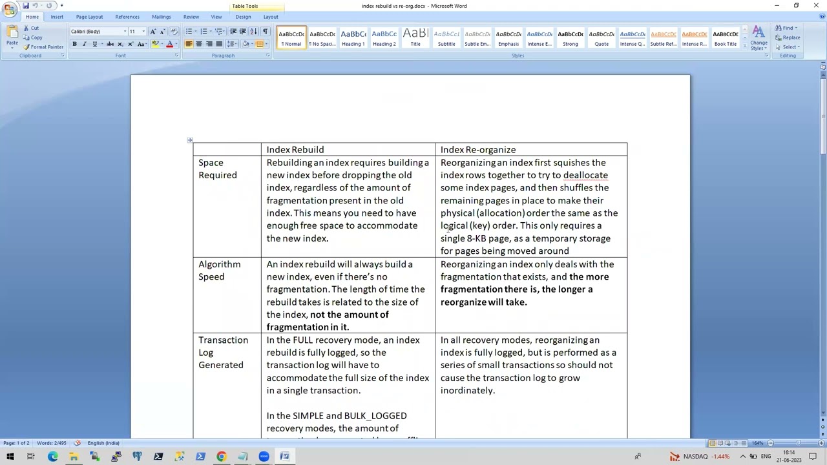Switch to the Page Layout tab
This screenshot has height=465, width=827.
[x=89, y=17]
